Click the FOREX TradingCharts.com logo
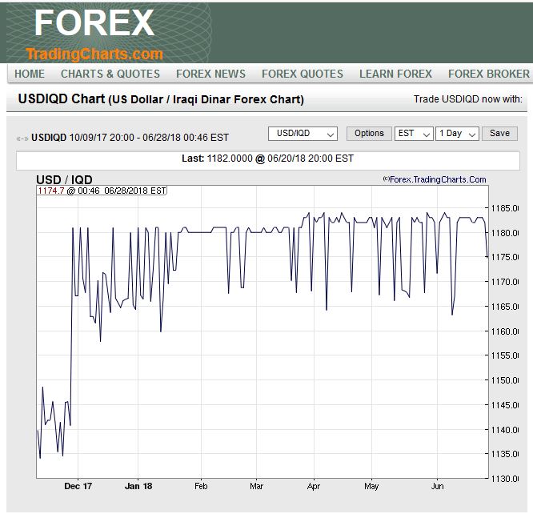The height and width of the screenshot is (518, 533). (94, 34)
